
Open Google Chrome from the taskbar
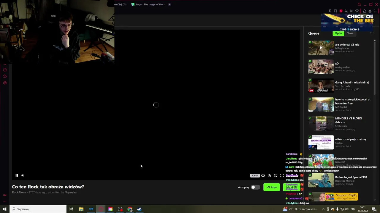pos(130,209)
